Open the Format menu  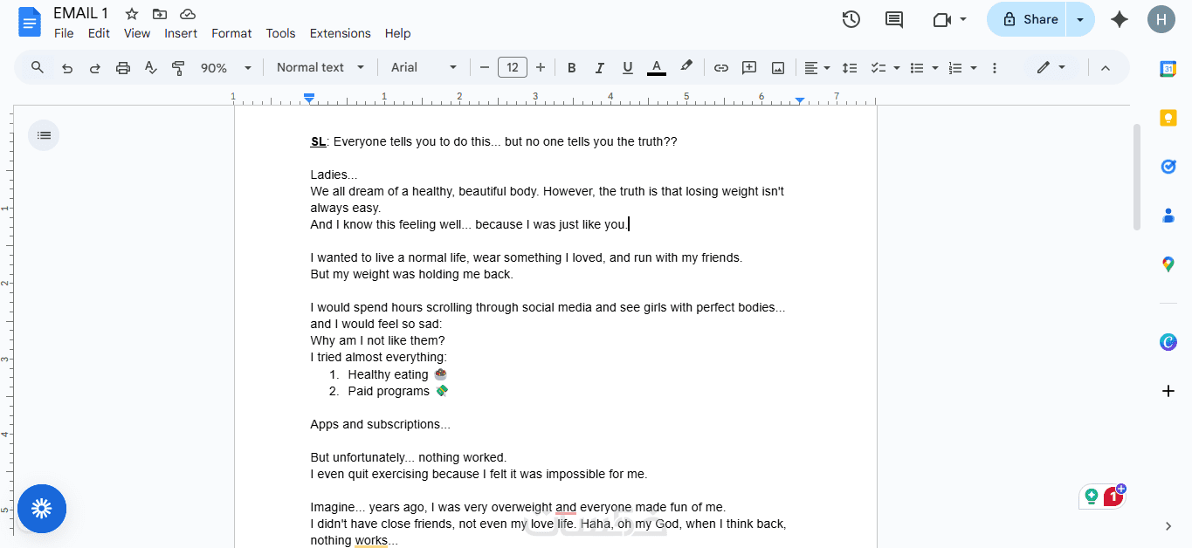pyautogui.click(x=231, y=33)
